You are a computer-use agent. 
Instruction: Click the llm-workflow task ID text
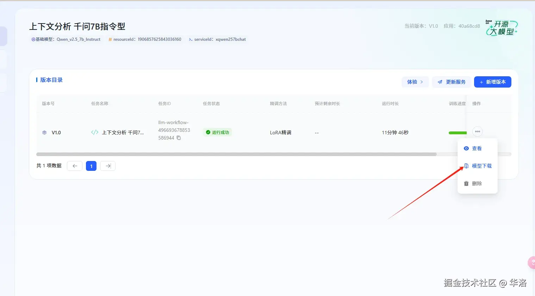tap(174, 130)
